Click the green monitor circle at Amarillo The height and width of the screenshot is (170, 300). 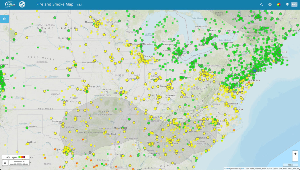click(x=27, y=128)
